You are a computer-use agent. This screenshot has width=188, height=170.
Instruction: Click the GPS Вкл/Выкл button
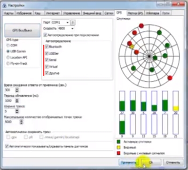[22, 31]
